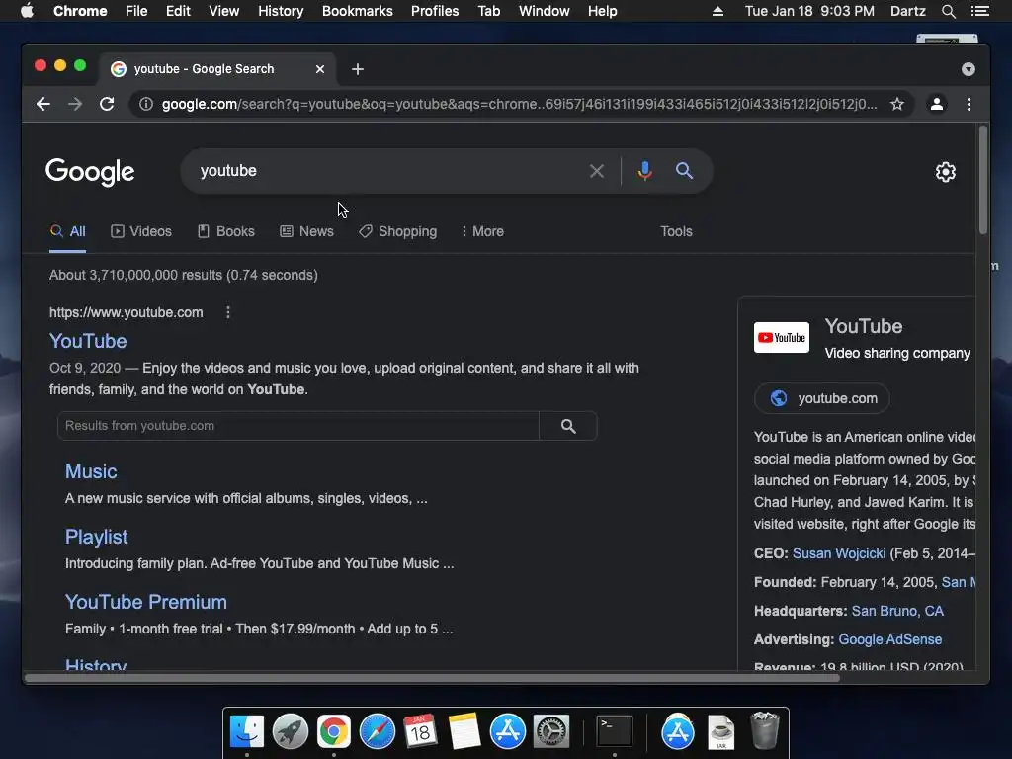Screen dimensions: 1012x759
Task: Switch to the News tab
Action: click(x=306, y=231)
